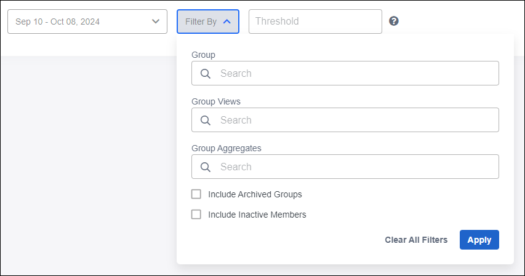Click into the Threshold input field

pyautogui.click(x=315, y=22)
